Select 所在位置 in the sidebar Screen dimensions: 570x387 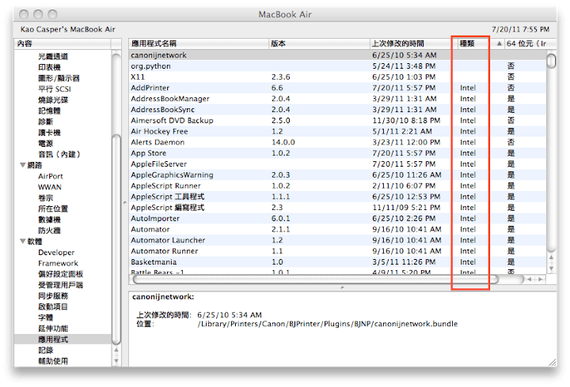(x=53, y=209)
